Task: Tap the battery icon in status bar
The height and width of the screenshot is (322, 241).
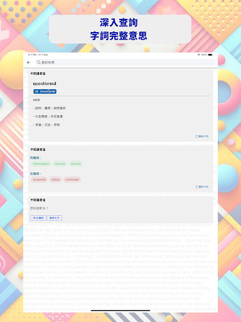Action: 210,55
